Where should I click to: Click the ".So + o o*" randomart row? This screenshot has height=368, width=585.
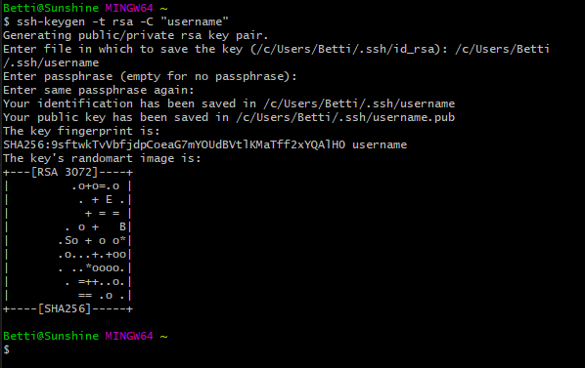tap(92, 240)
